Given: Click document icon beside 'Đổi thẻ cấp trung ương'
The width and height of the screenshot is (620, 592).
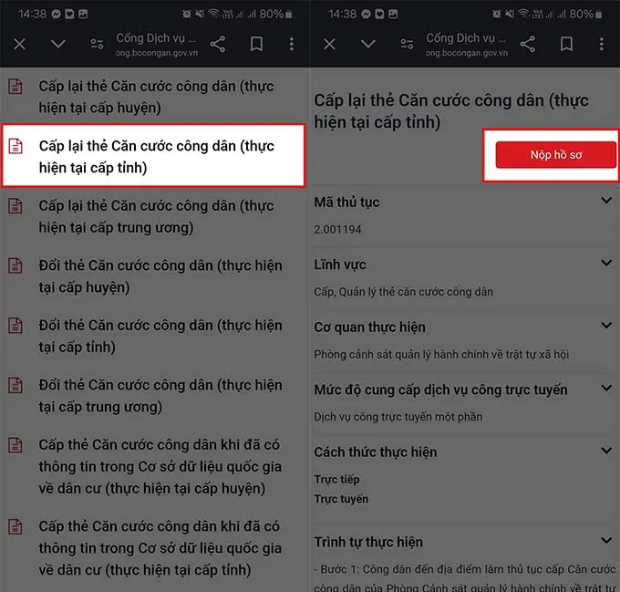Looking at the screenshot, I should pyautogui.click(x=15, y=385).
